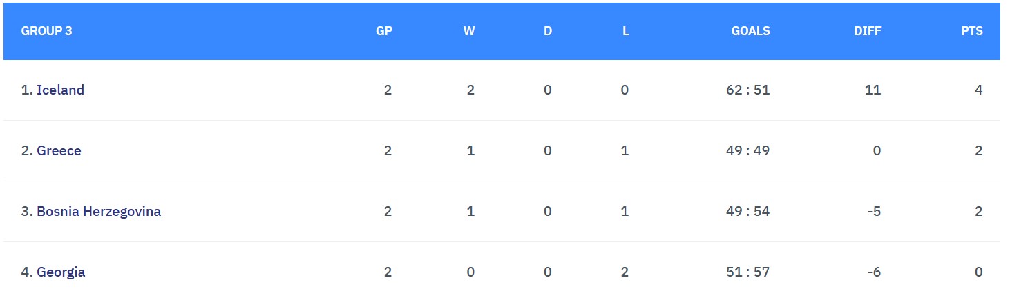Click Iceland's goal difference of 11

873,90
